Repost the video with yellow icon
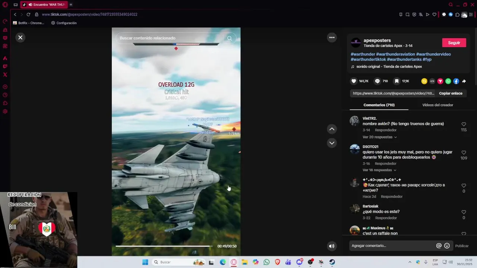This screenshot has height=268, width=477. click(424, 81)
